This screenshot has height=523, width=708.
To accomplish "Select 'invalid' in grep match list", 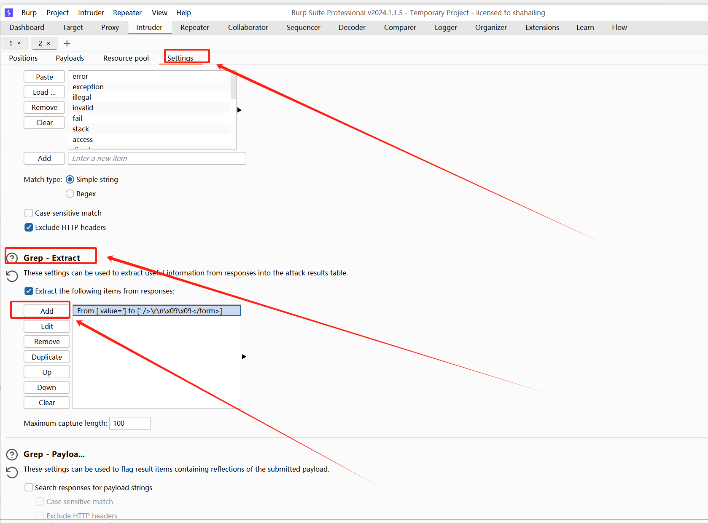I will (x=149, y=108).
